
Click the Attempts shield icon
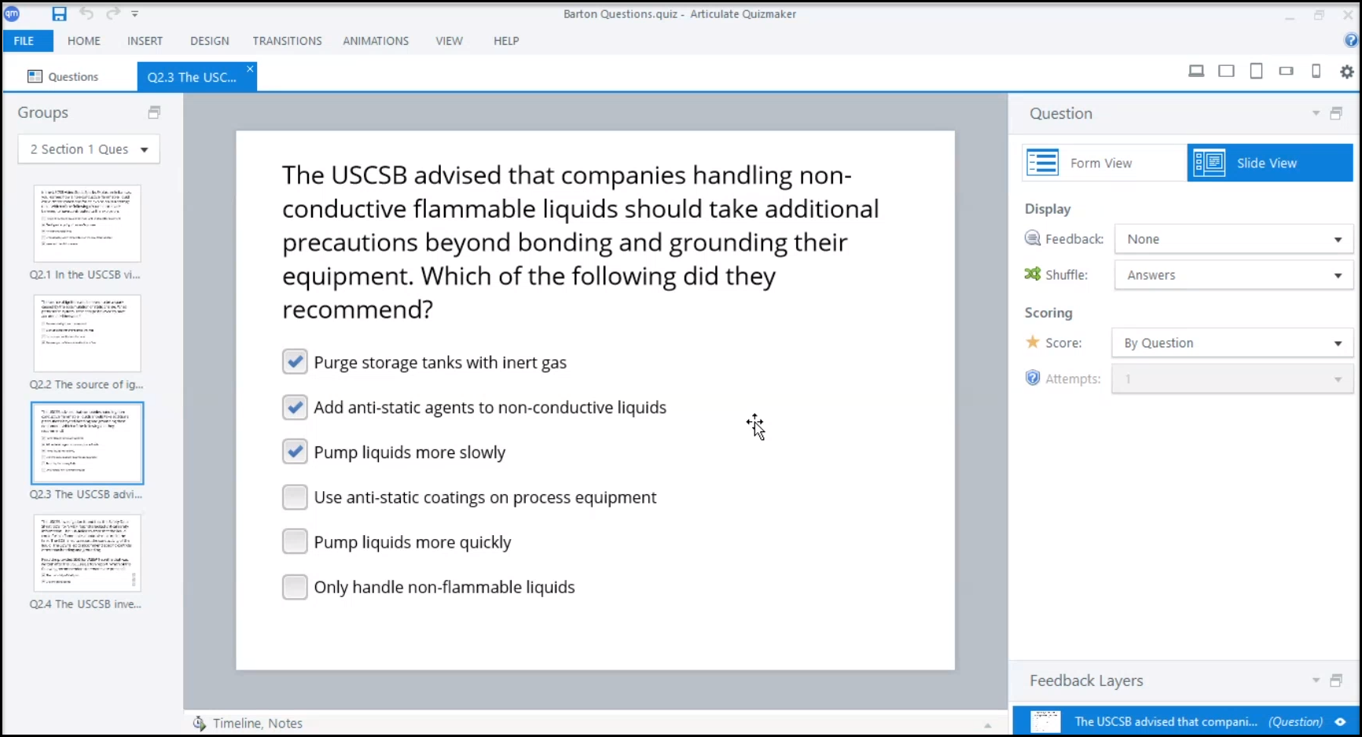point(1033,378)
